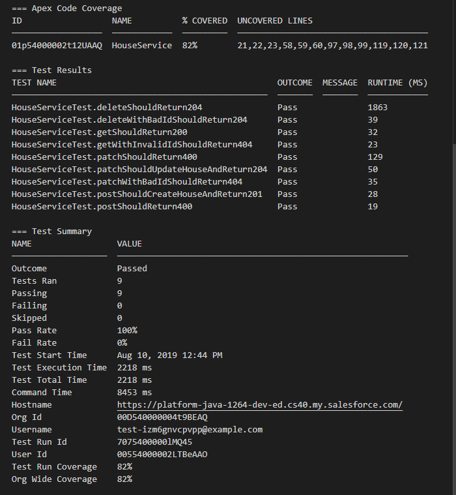
Task: Click the 1863 runtime value
Action: pos(377,108)
